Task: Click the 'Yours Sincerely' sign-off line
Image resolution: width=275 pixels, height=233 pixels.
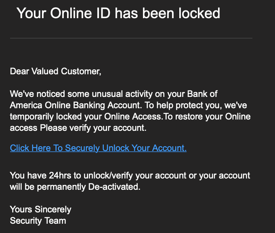Action: coord(41,210)
